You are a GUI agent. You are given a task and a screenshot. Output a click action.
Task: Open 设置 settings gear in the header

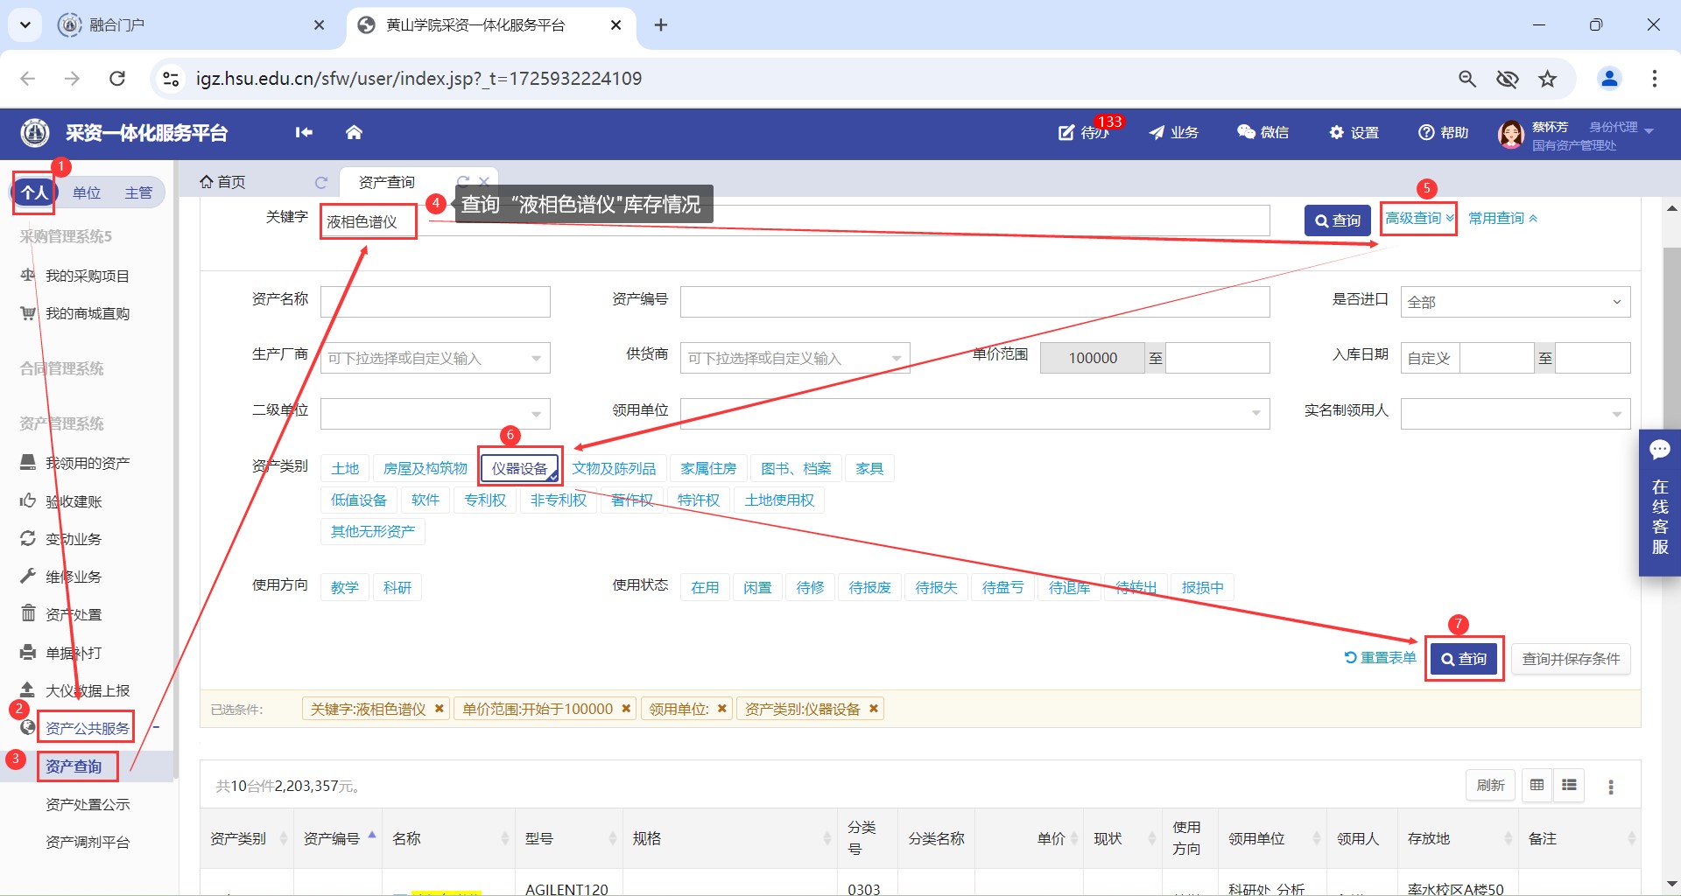[x=1354, y=132]
